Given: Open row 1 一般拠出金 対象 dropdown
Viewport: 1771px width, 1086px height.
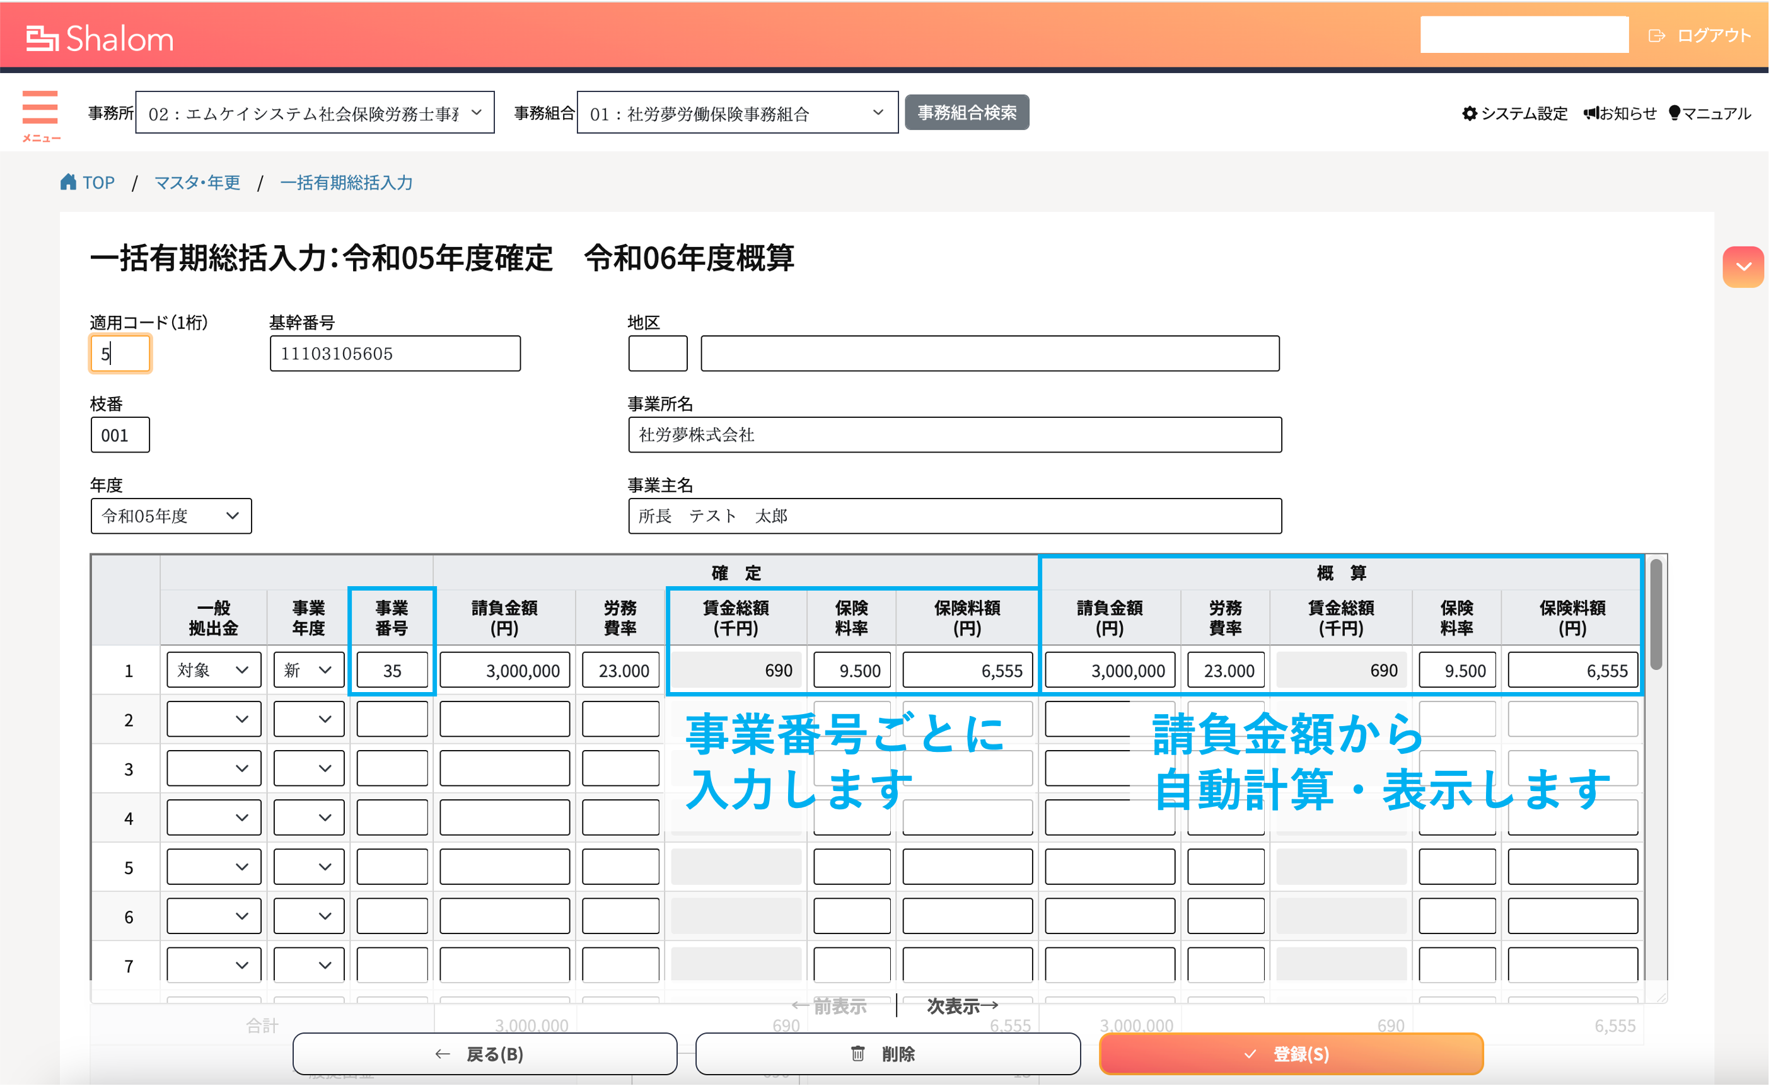Looking at the screenshot, I should pyautogui.click(x=214, y=670).
